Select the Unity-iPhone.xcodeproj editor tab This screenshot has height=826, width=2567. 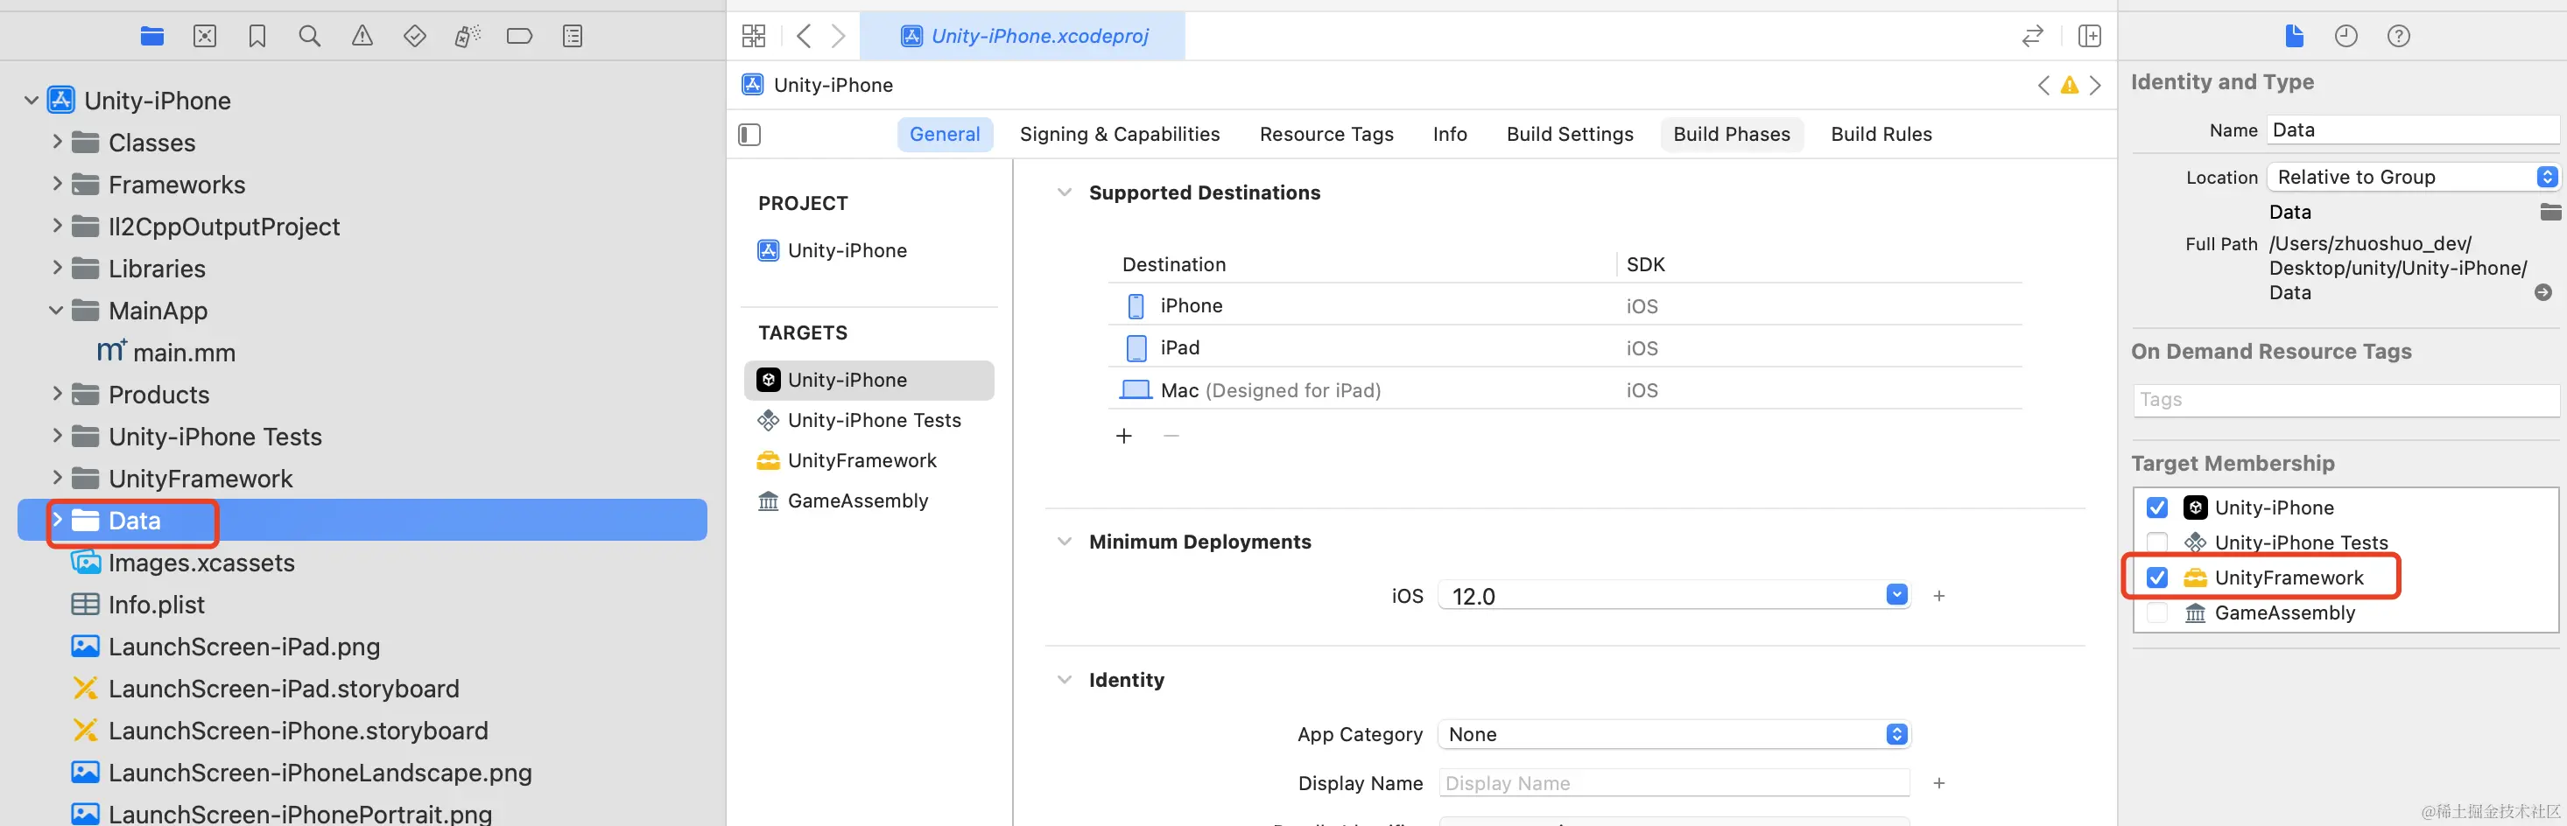(x=1023, y=37)
